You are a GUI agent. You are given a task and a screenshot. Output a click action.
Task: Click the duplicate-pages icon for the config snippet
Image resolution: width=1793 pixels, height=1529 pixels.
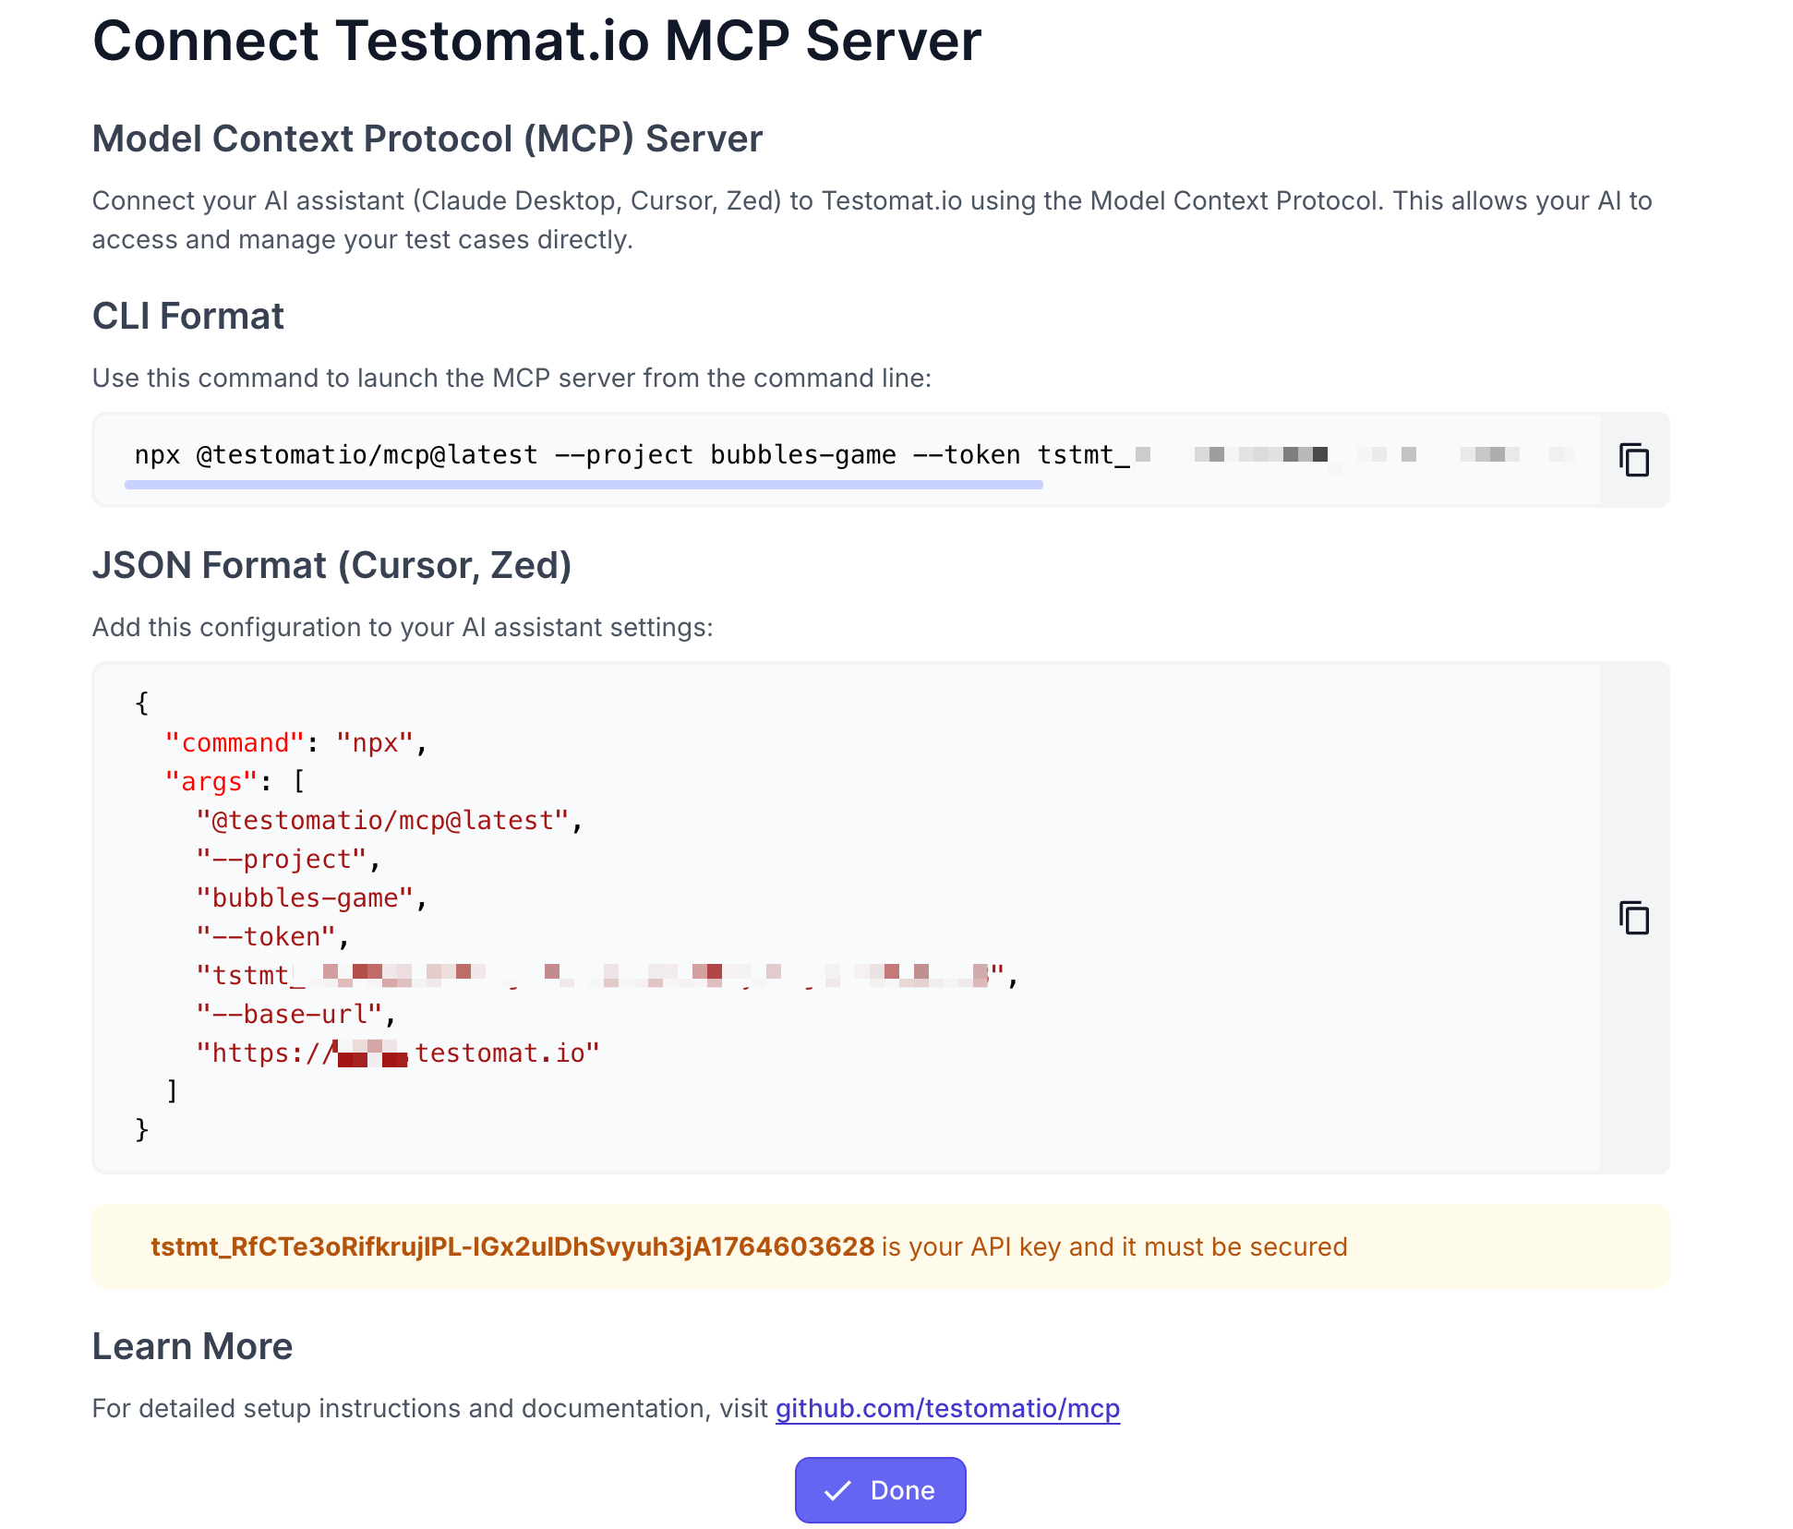[x=1634, y=918]
